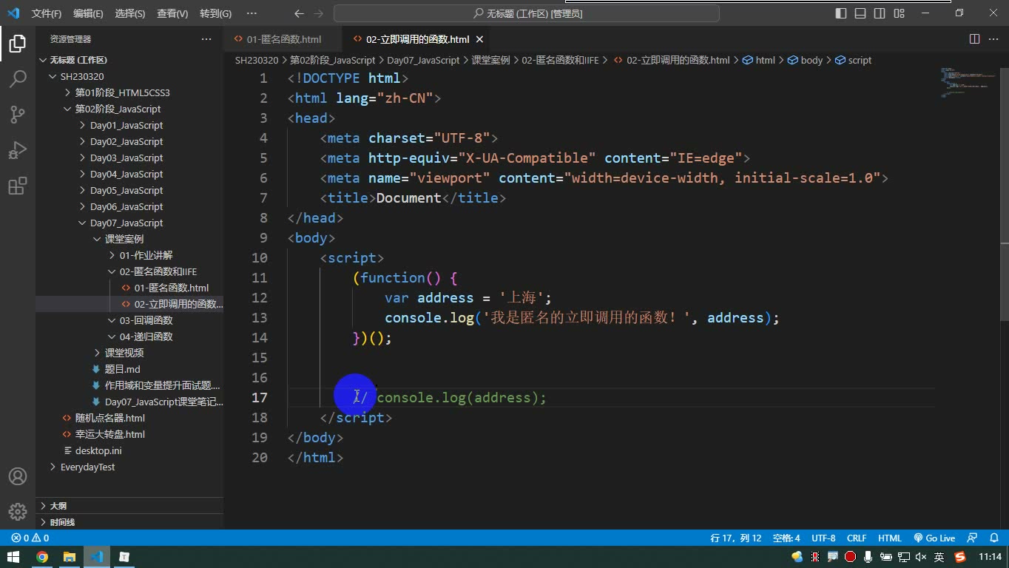
Task: Open the 编辑(E) menu
Action: pyautogui.click(x=88, y=13)
